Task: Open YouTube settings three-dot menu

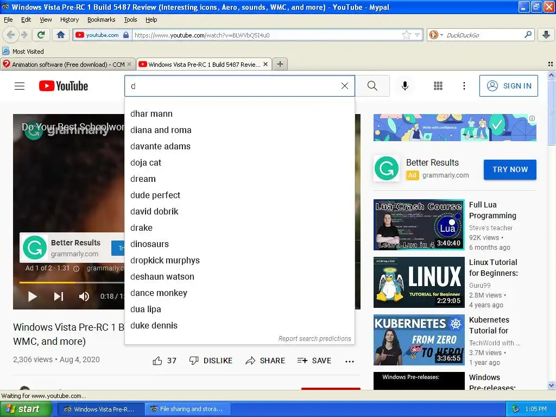Action: (464, 86)
